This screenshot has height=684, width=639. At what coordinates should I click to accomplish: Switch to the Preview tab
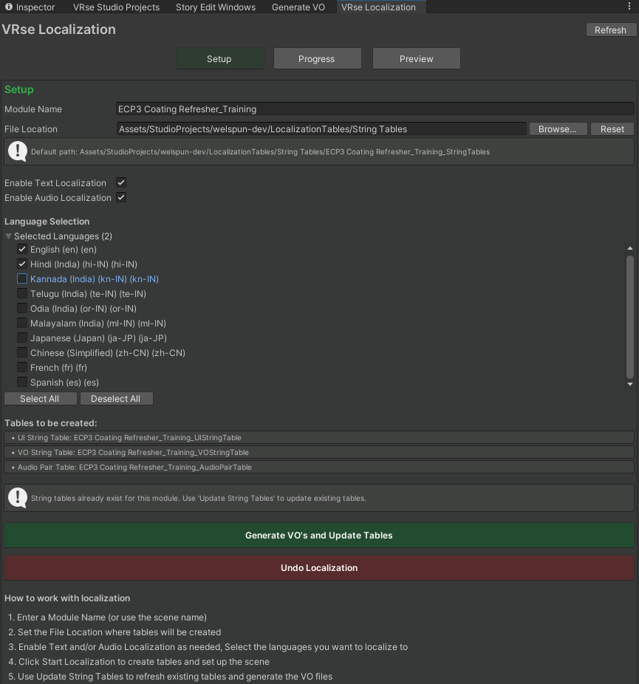416,58
